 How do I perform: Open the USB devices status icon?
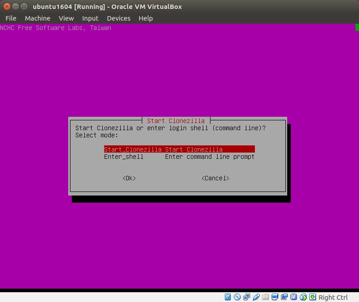click(256, 297)
